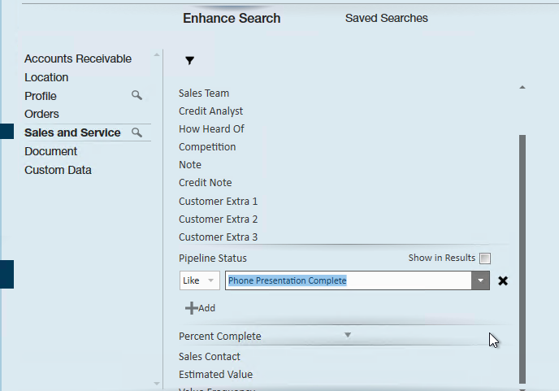The height and width of the screenshot is (391, 559).
Task: Click the plus Add button
Action: tap(201, 308)
